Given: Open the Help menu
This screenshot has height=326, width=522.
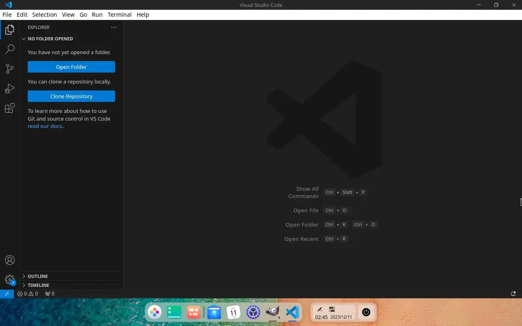Looking at the screenshot, I should [143, 15].
